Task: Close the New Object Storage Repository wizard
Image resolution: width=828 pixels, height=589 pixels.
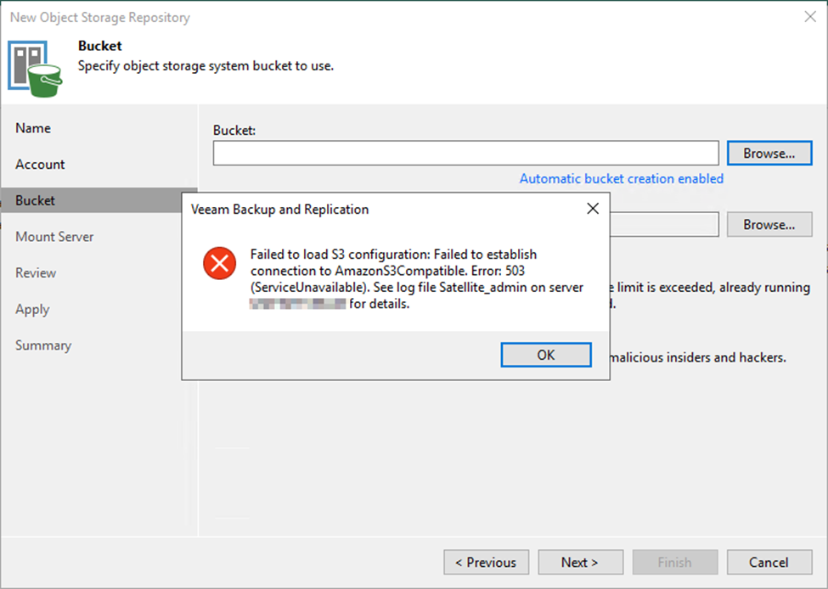Action: [810, 17]
